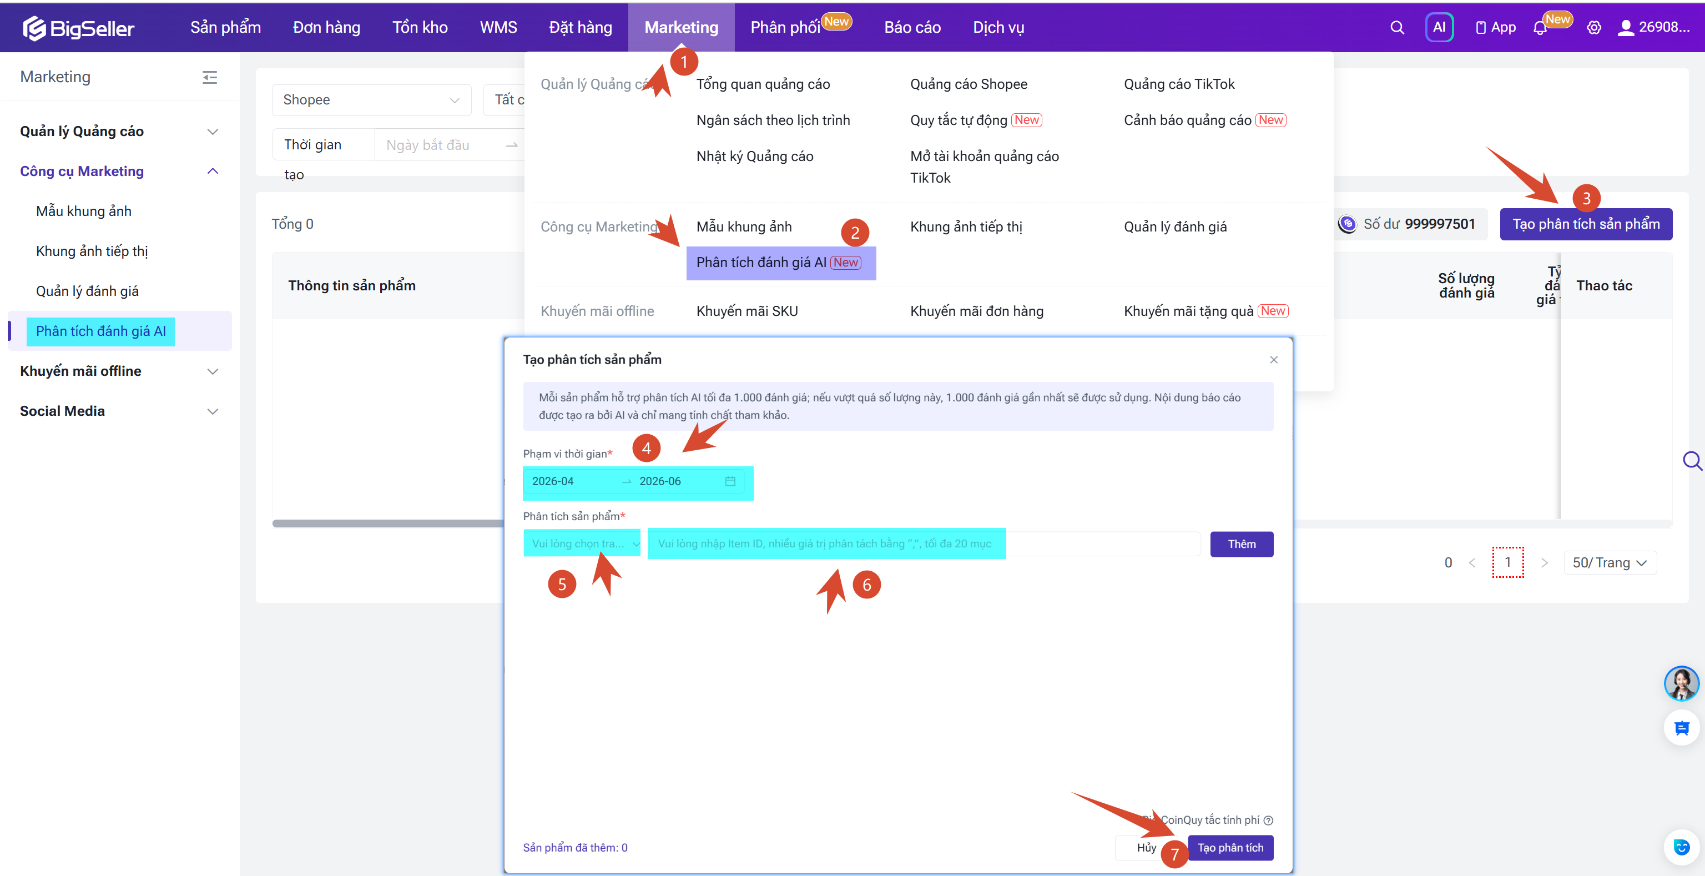Select Quản lý đánh giá in mega menu
Viewport: 1705px width, 876px height.
pyautogui.click(x=1175, y=227)
